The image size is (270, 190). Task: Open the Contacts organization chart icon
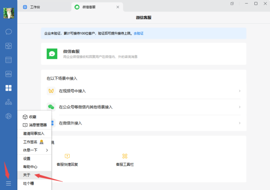pos(9,102)
